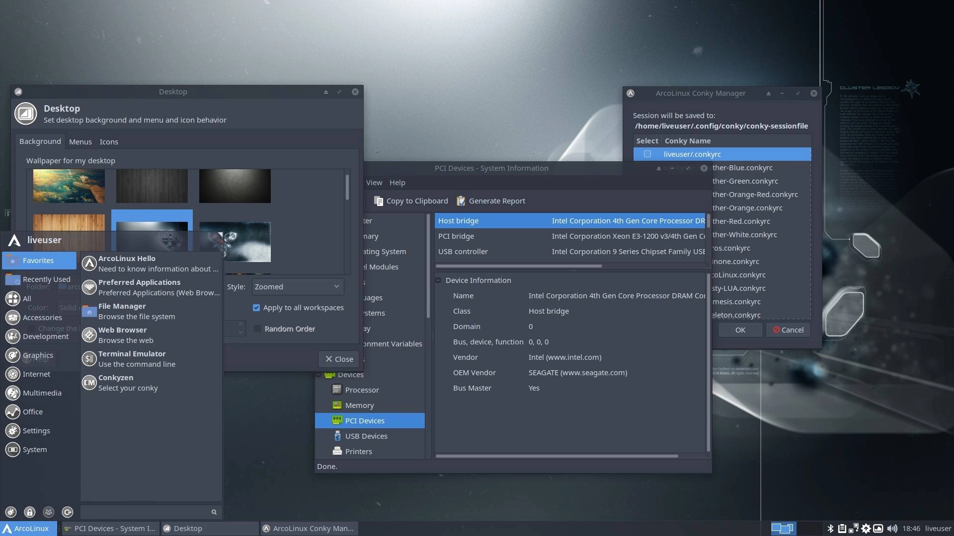The width and height of the screenshot is (954, 536).
Task: Click the Whisker menu search field
Action: click(x=151, y=512)
